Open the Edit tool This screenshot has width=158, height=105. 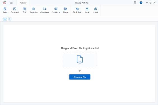(x=24, y=10)
